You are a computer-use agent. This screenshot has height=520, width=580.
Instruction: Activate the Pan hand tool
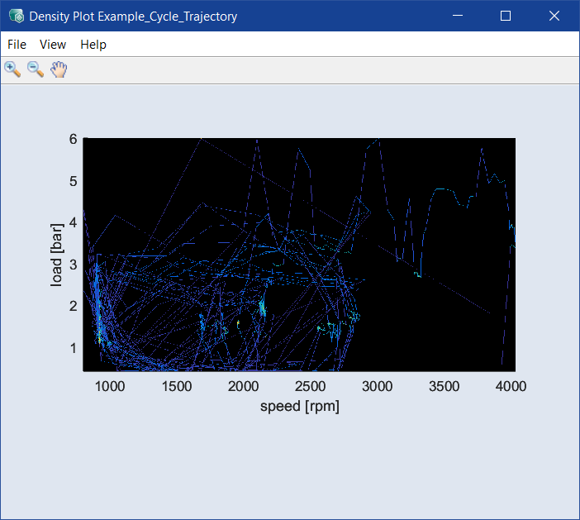58,69
